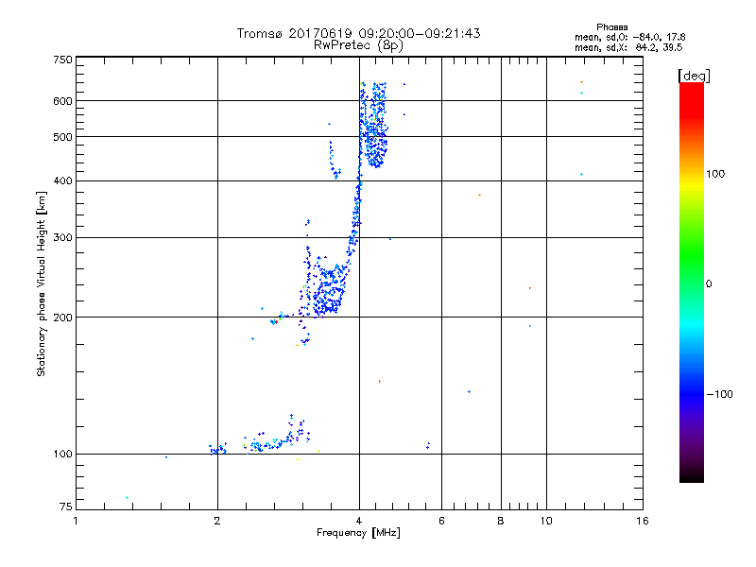Click y-axis tick label '600'
Image resolution: width=756 pixels, height=567 pixels.
[x=62, y=101]
